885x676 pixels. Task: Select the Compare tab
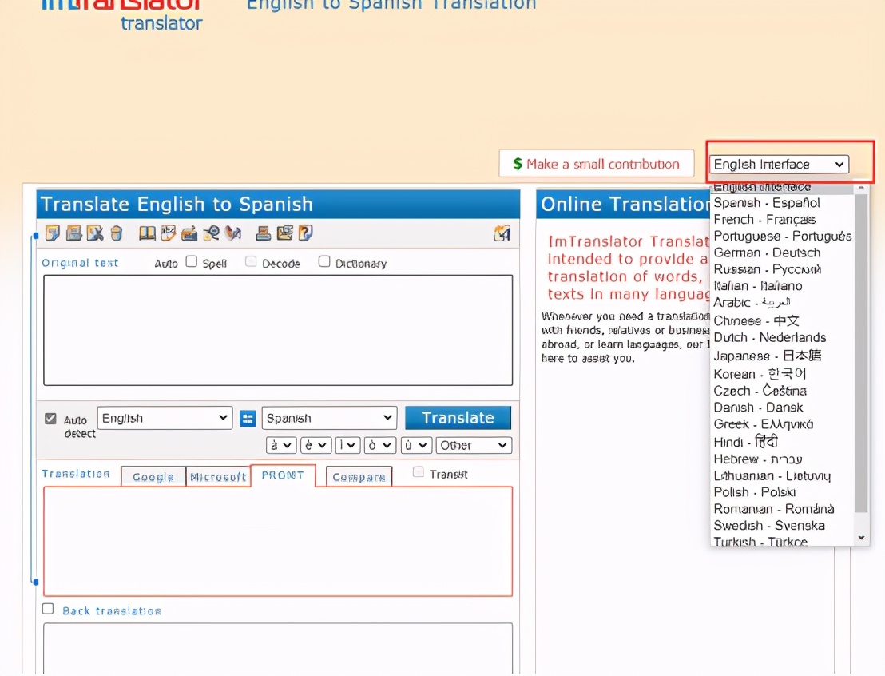click(359, 477)
